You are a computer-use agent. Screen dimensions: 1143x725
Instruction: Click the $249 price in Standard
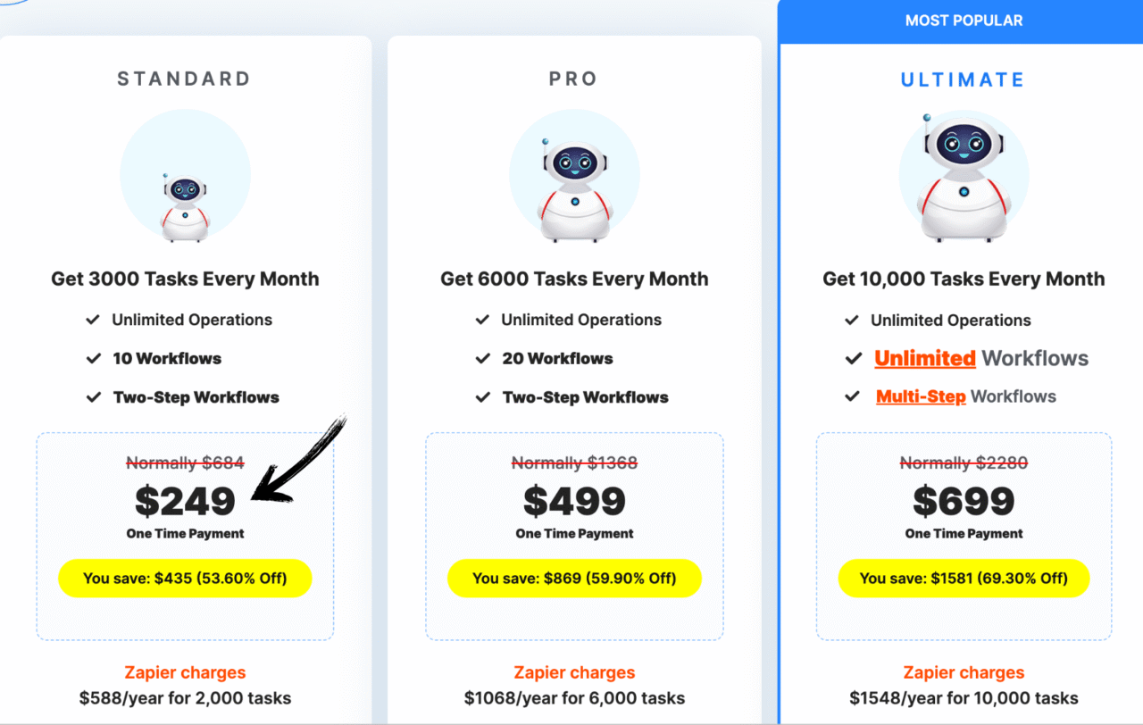(185, 501)
